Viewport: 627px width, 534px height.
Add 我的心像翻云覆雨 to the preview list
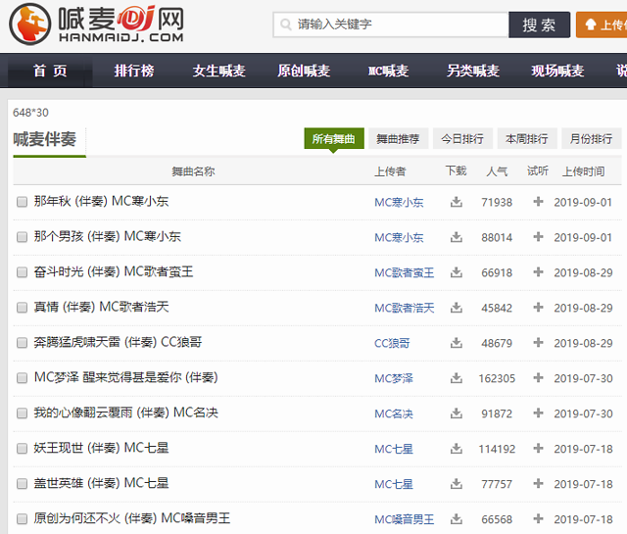point(538,413)
